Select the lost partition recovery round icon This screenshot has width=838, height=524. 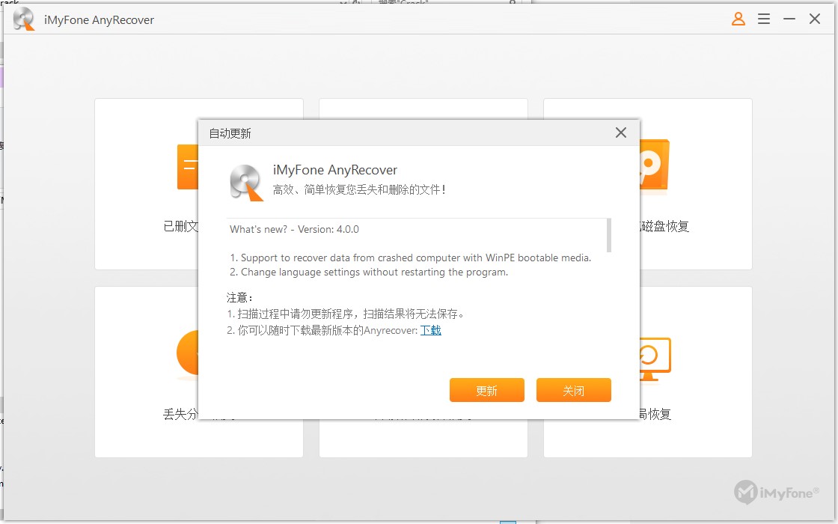pyautogui.click(x=188, y=353)
